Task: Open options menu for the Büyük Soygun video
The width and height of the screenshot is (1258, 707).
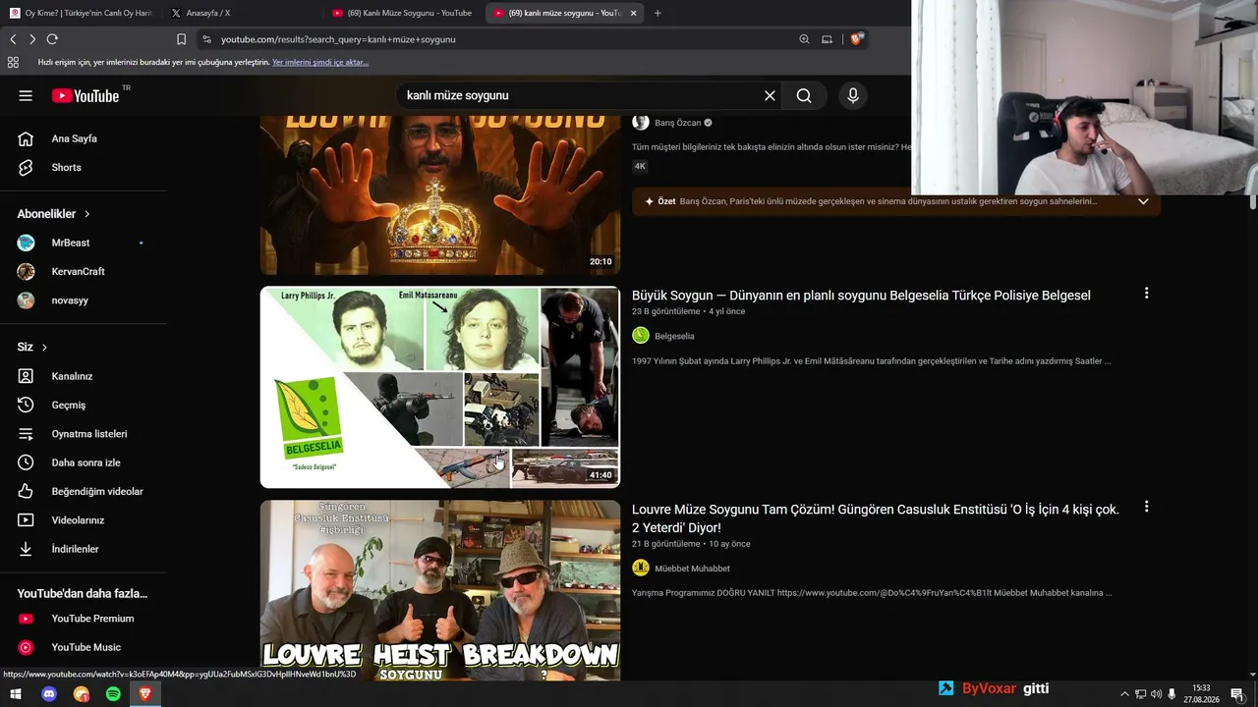Action: tap(1146, 294)
